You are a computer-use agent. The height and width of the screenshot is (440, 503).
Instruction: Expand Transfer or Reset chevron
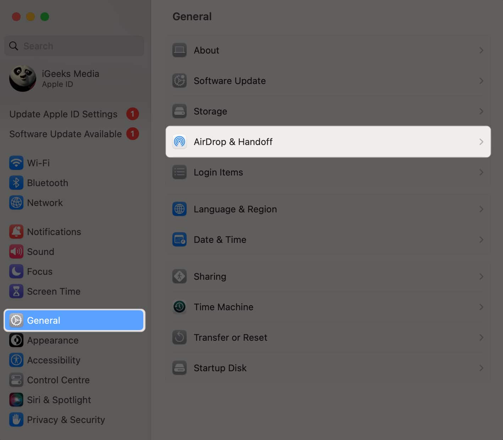point(481,338)
